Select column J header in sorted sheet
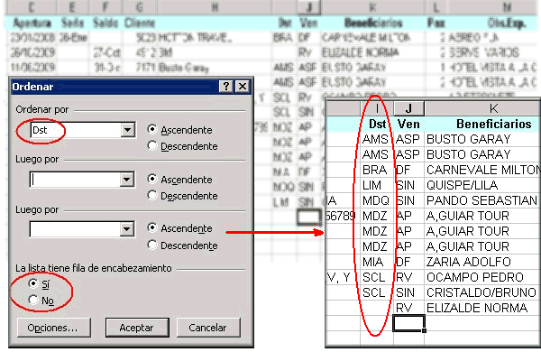The width and height of the screenshot is (541, 352). 408,108
